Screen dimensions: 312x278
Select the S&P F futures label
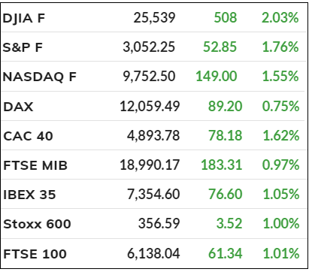23,47
